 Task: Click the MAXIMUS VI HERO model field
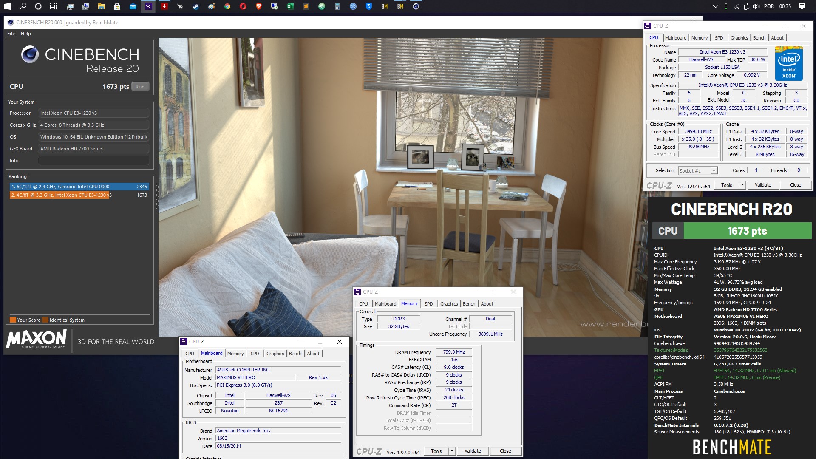point(255,377)
